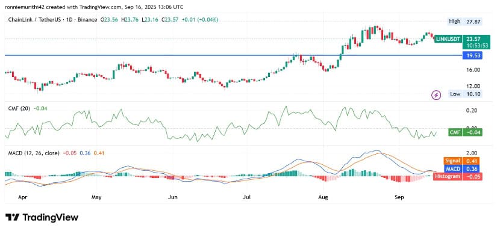The width and height of the screenshot is (497, 231).
Task: Click the red Histogram -0.05 label
Action: (458, 177)
